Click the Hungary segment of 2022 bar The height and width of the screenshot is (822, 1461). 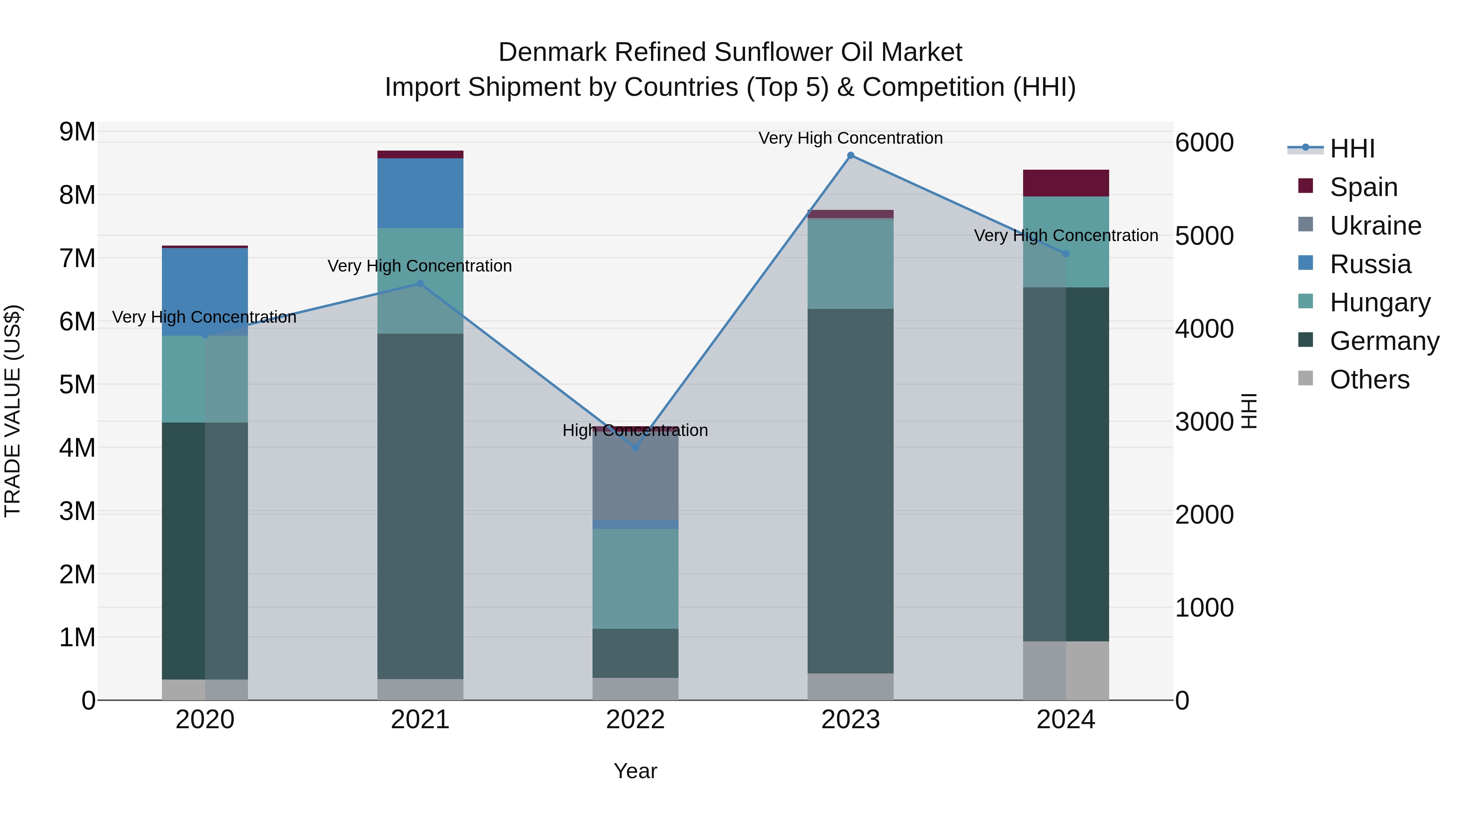point(635,578)
